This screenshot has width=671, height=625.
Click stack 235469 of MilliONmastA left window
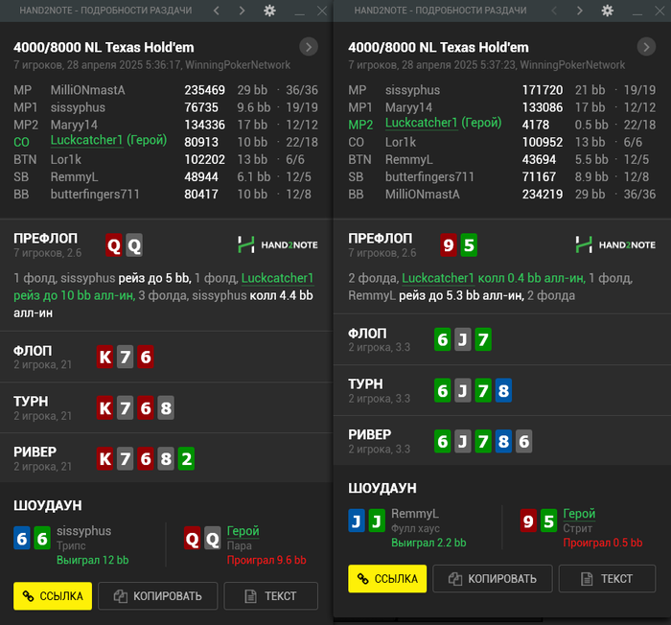click(204, 90)
